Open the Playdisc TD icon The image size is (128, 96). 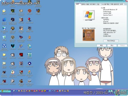point(29,55)
